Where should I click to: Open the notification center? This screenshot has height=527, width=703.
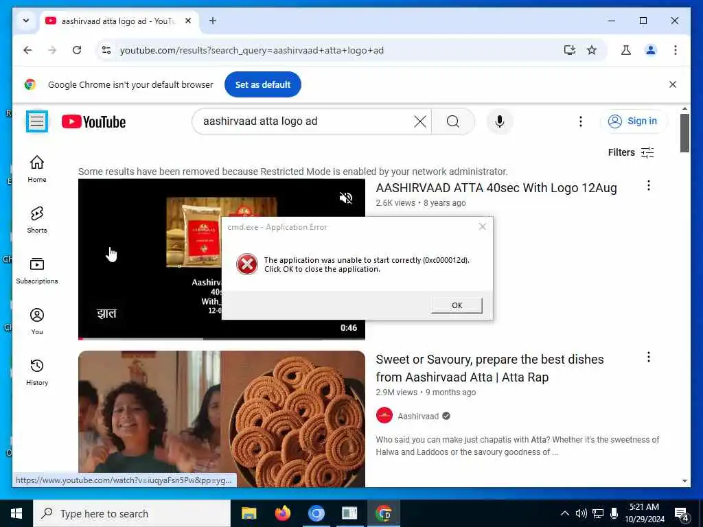tap(682, 514)
